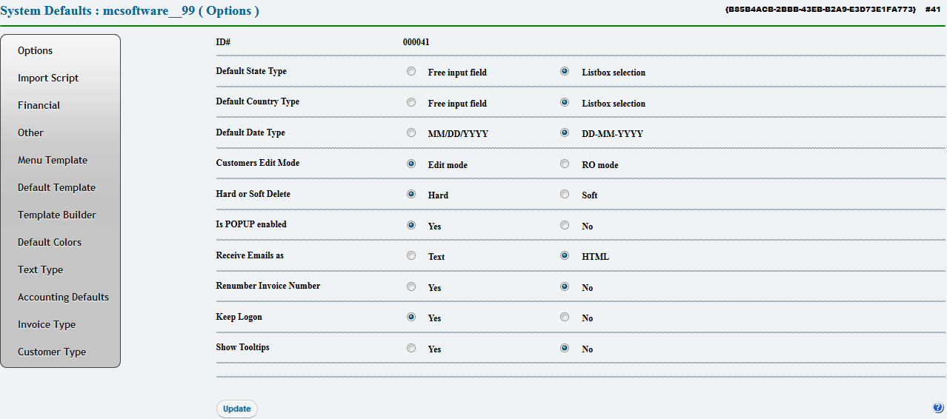Open the blue help question mark icon
Viewport: 947px width, 419px height.
click(x=938, y=408)
